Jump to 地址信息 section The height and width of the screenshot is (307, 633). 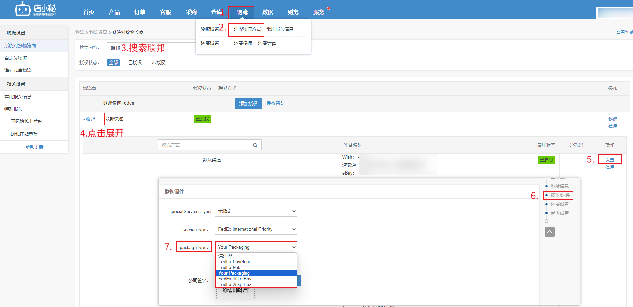[560, 186]
